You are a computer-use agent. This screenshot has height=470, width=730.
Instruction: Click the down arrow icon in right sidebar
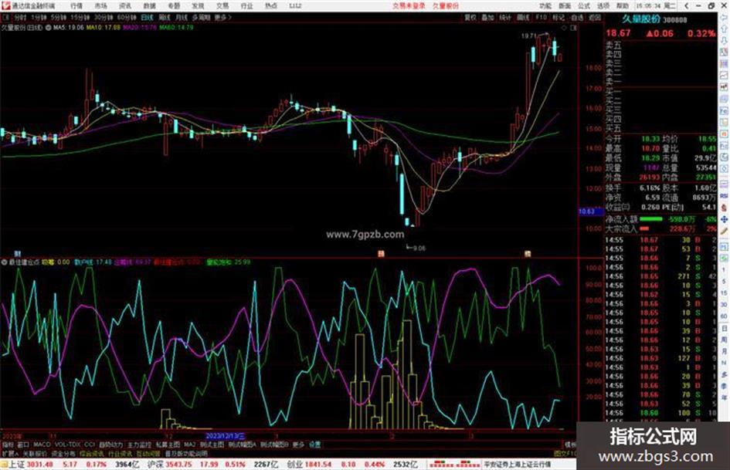click(x=725, y=41)
